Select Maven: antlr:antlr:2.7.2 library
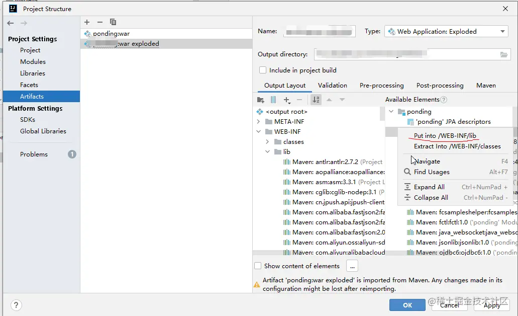Viewport: 518px width, 316px height. pos(333,162)
